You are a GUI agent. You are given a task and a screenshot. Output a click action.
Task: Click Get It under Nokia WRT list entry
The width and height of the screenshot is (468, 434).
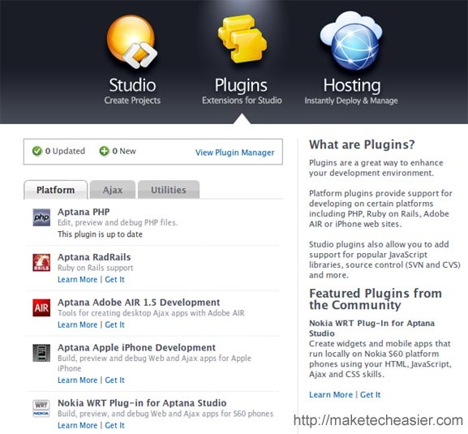coord(114,425)
